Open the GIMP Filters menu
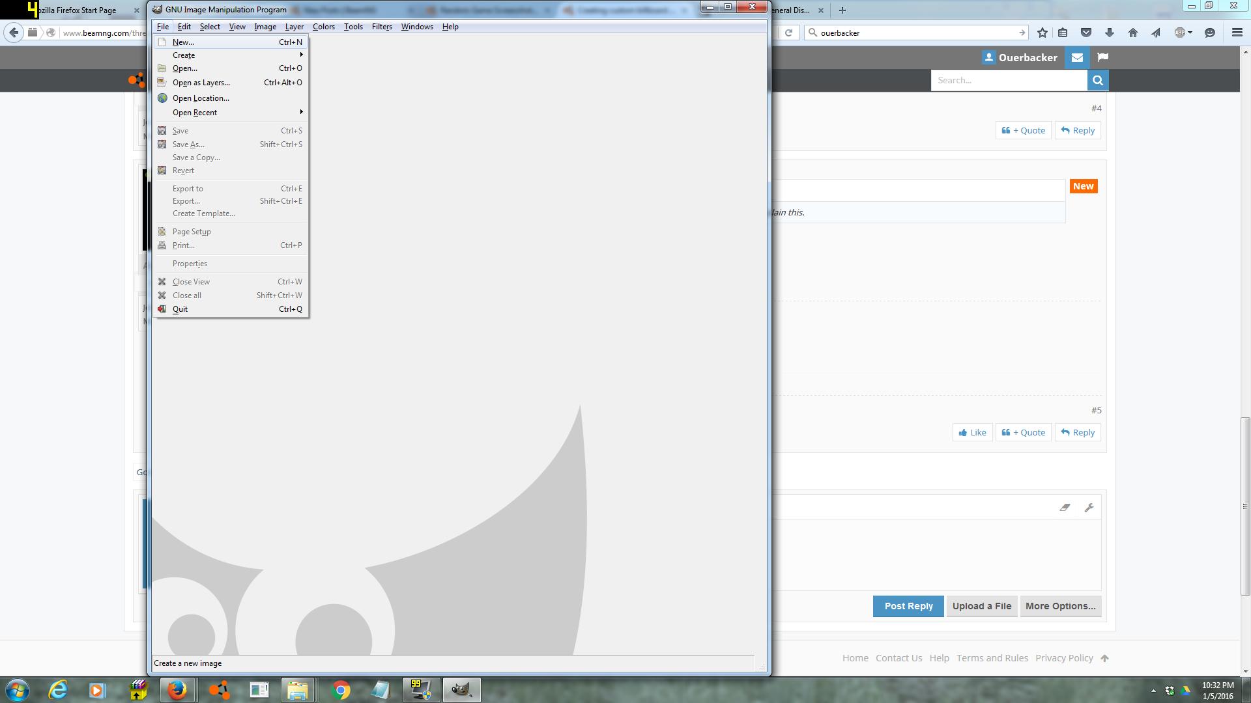This screenshot has width=1251, height=703. pyautogui.click(x=382, y=27)
